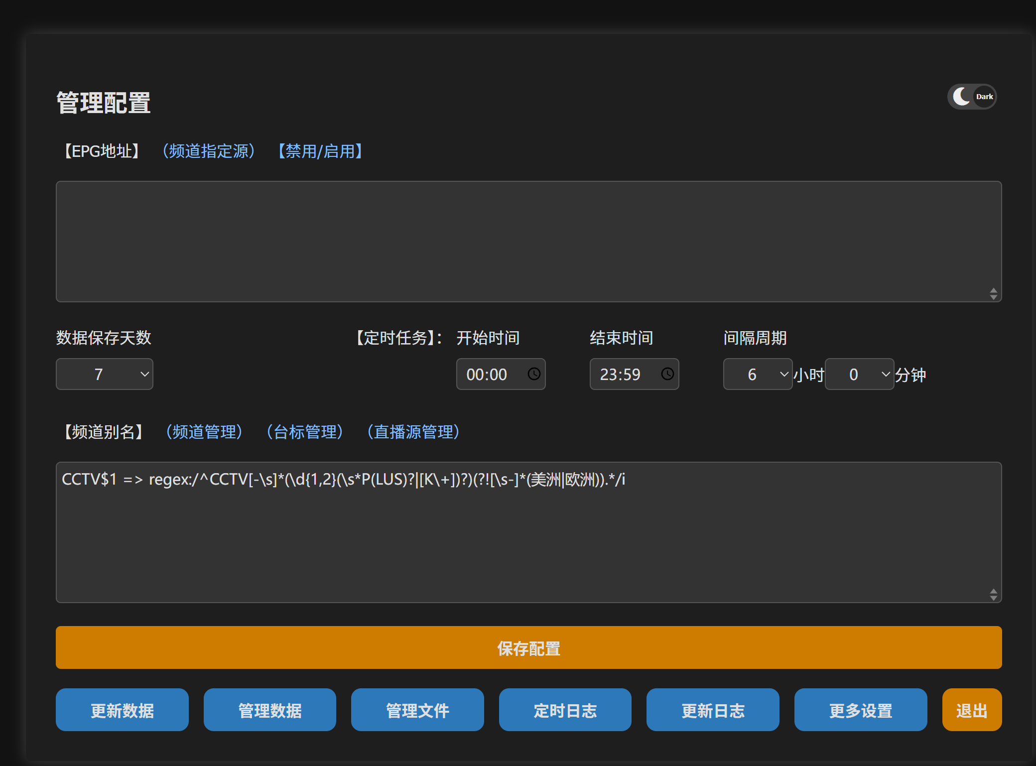
Task: Open 管理数据 page
Action: pos(269,710)
